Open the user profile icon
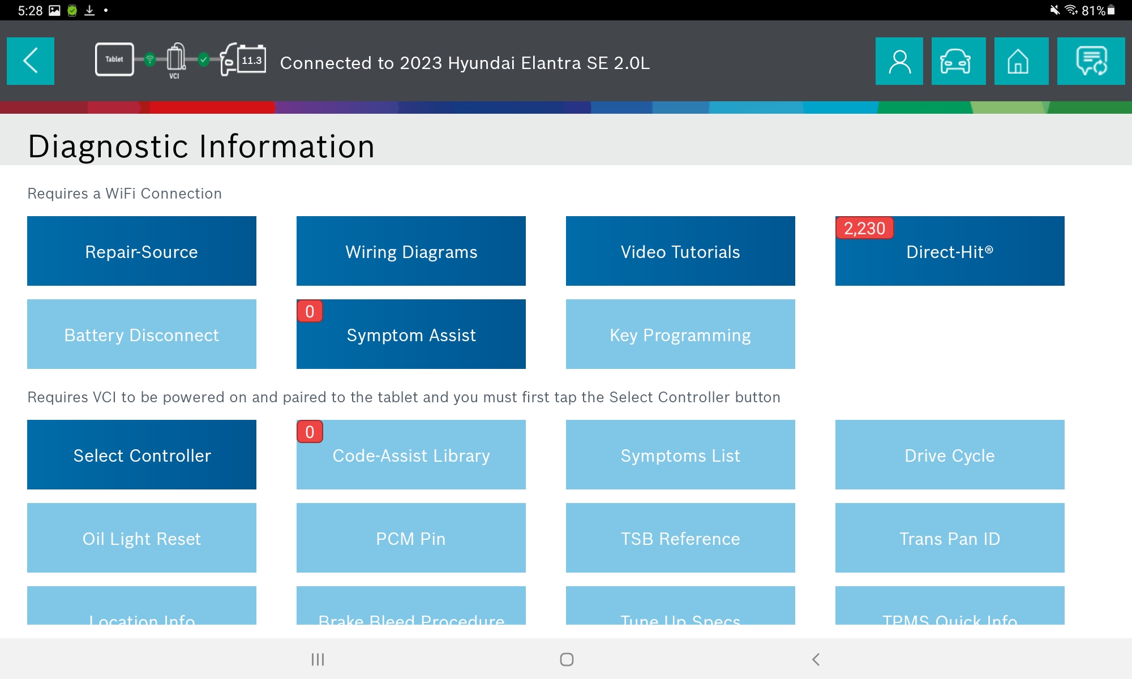Image resolution: width=1132 pixels, height=679 pixels. pos(899,61)
